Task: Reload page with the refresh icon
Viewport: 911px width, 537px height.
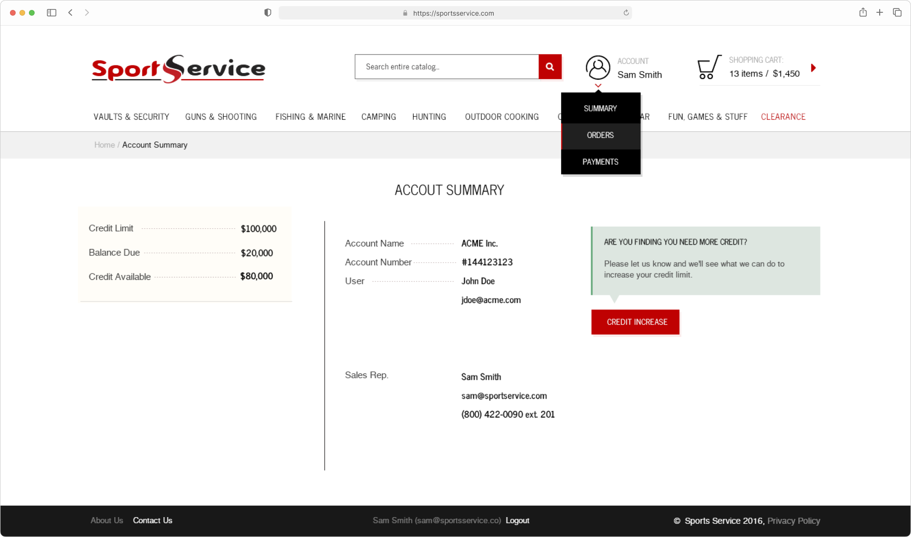Action: tap(626, 13)
